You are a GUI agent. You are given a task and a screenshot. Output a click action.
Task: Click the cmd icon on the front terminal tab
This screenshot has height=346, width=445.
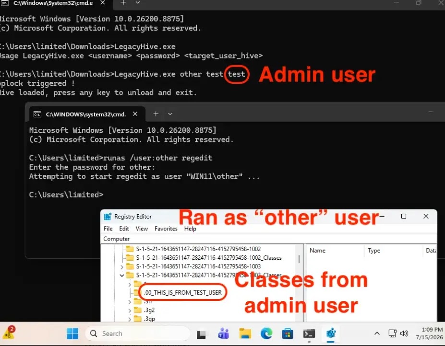[x=37, y=114]
